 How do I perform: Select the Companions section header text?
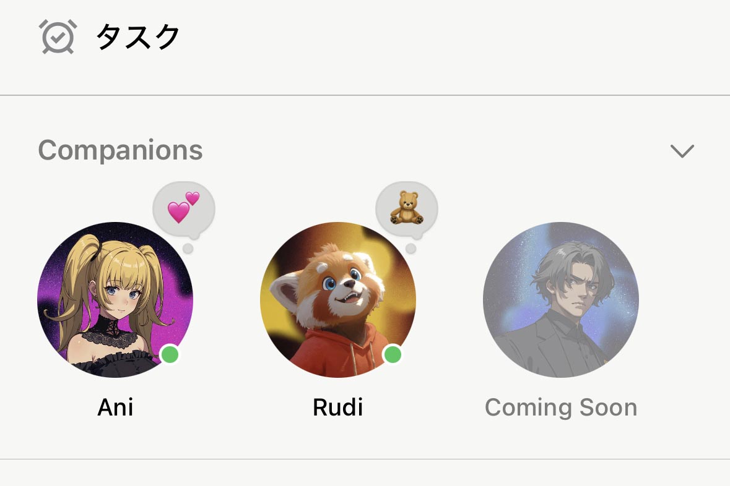pos(120,150)
